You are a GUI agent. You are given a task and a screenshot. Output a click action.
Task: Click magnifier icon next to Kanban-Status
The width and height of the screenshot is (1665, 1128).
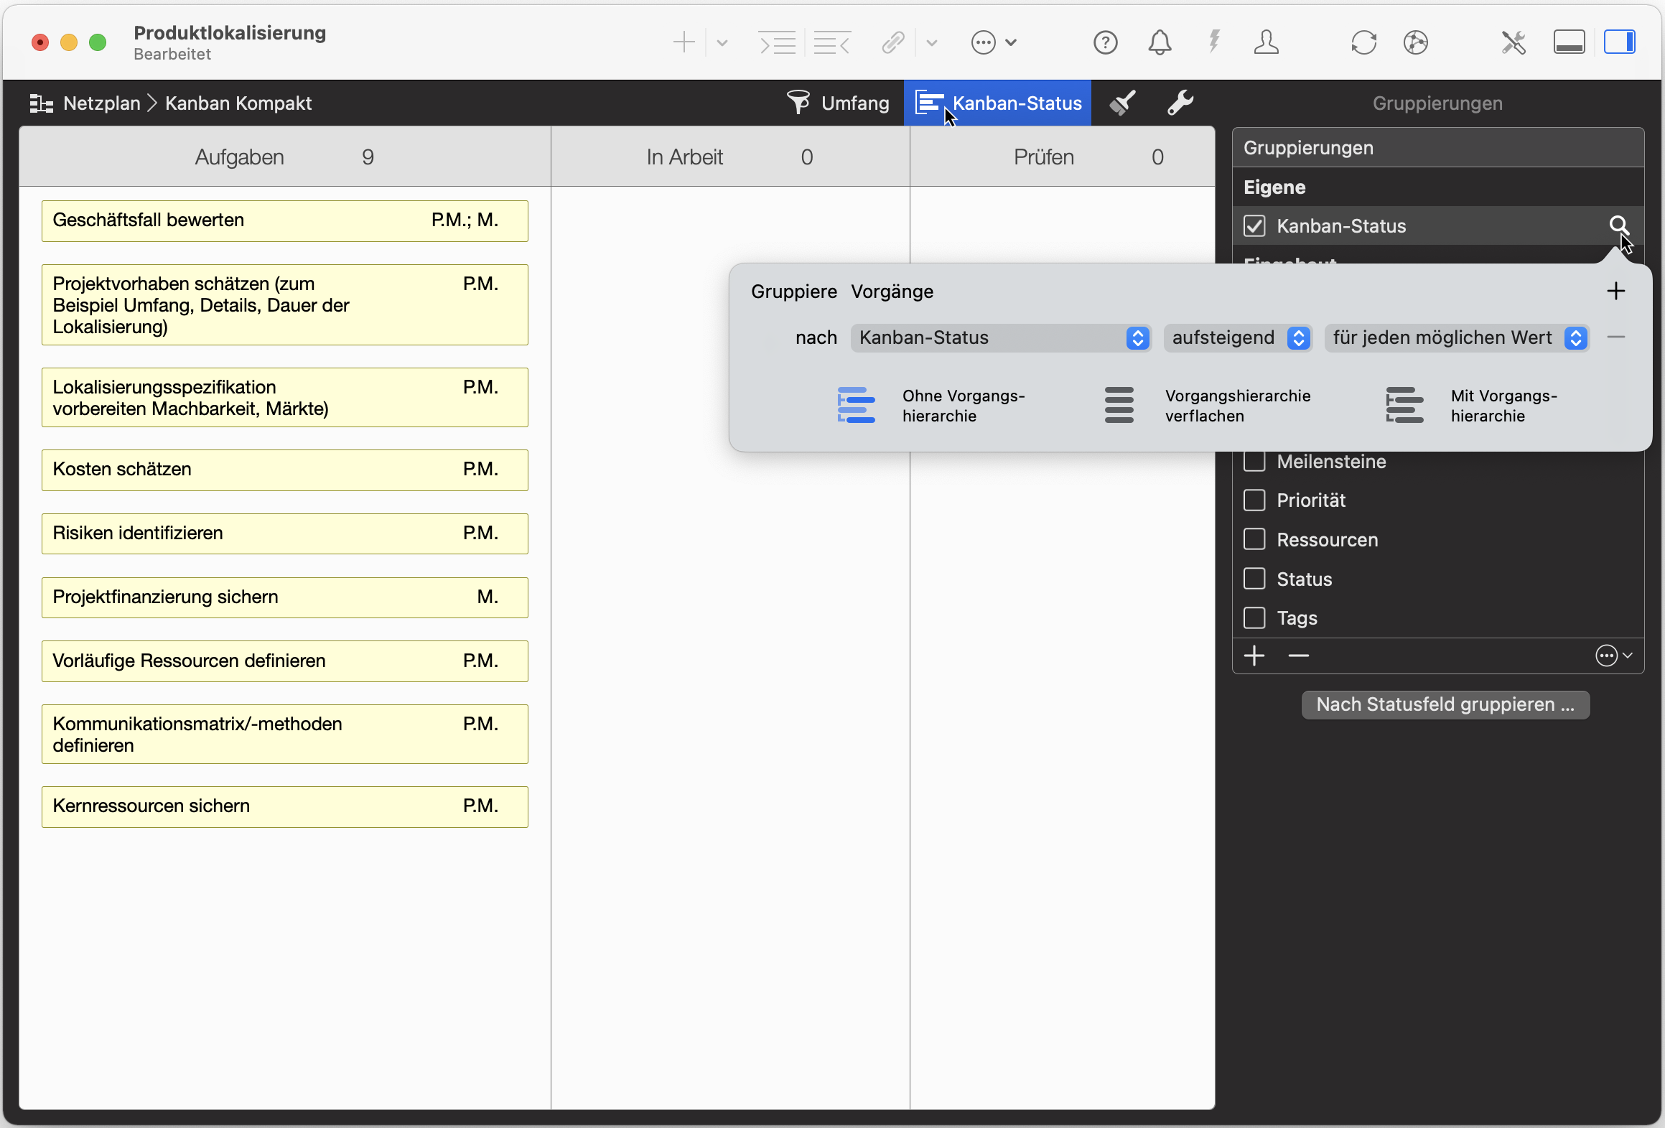pos(1618,225)
